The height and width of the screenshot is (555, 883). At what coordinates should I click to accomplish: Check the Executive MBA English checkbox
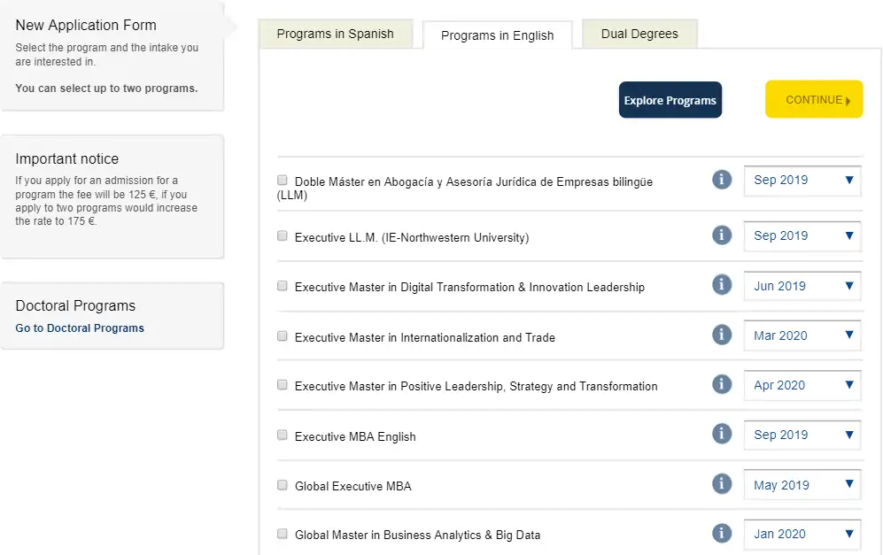click(x=282, y=434)
